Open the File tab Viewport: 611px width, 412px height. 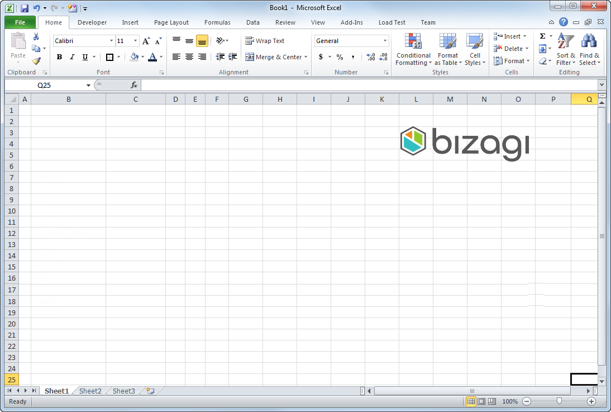tap(20, 22)
